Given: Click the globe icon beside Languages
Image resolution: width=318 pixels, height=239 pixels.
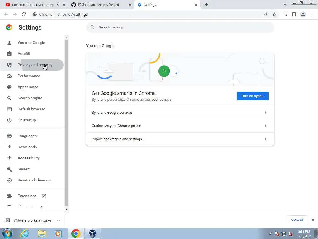Looking at the screenshot, I should coord(9,136).
